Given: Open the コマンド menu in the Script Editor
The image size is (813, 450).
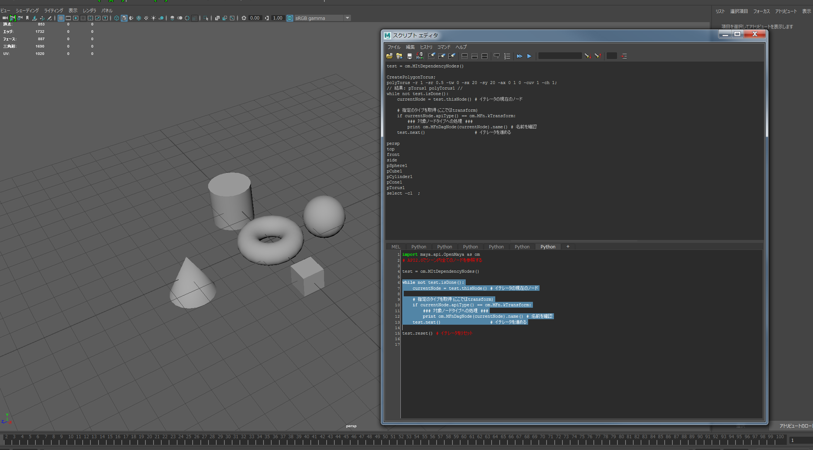Looking at the screenshot, I should point(443,47).
